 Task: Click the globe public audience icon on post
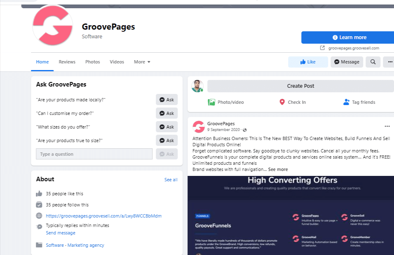coord(245,130)
